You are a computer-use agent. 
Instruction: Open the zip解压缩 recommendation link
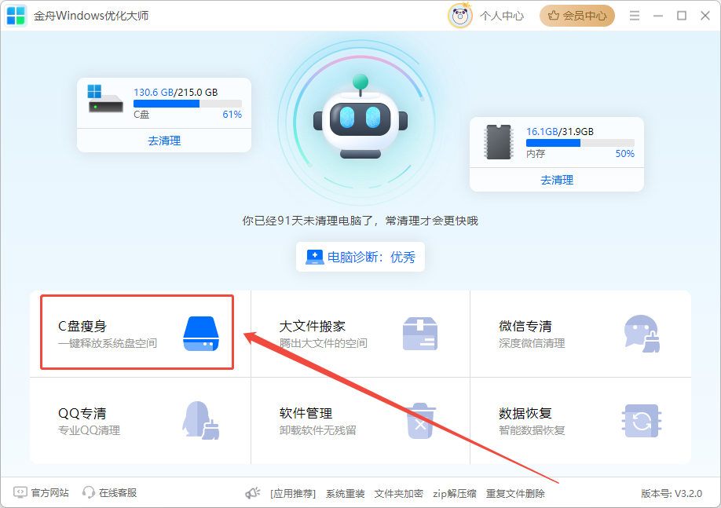[x=454, y=493]
